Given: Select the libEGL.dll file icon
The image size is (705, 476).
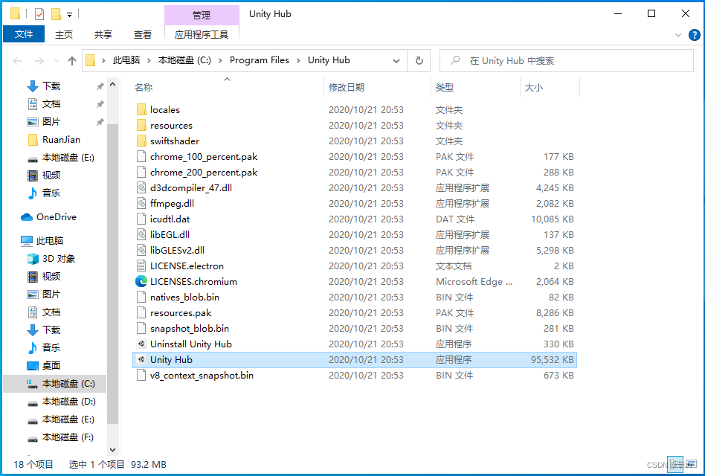Looking at the screenshot, I should click(x=141, y=234).
